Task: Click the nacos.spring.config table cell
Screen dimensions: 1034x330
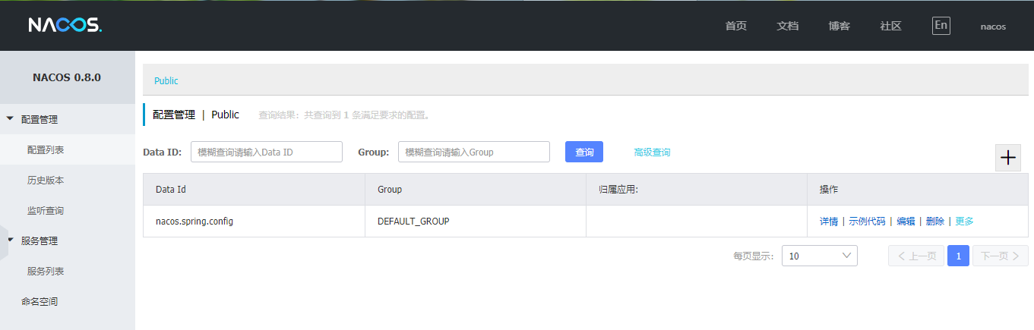Action: point(254,222)
